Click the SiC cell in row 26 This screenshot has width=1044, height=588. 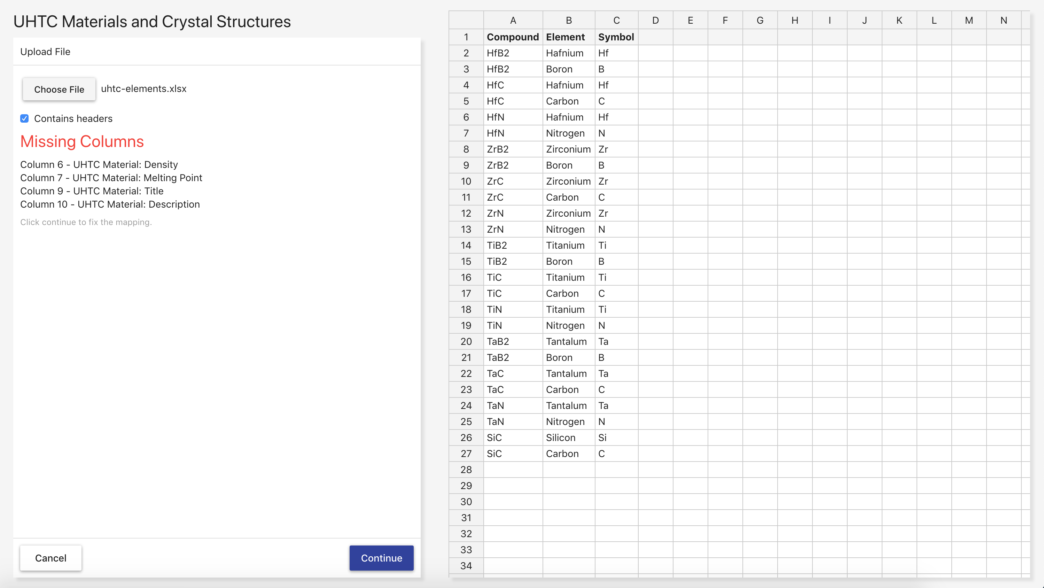pos(513,438)
